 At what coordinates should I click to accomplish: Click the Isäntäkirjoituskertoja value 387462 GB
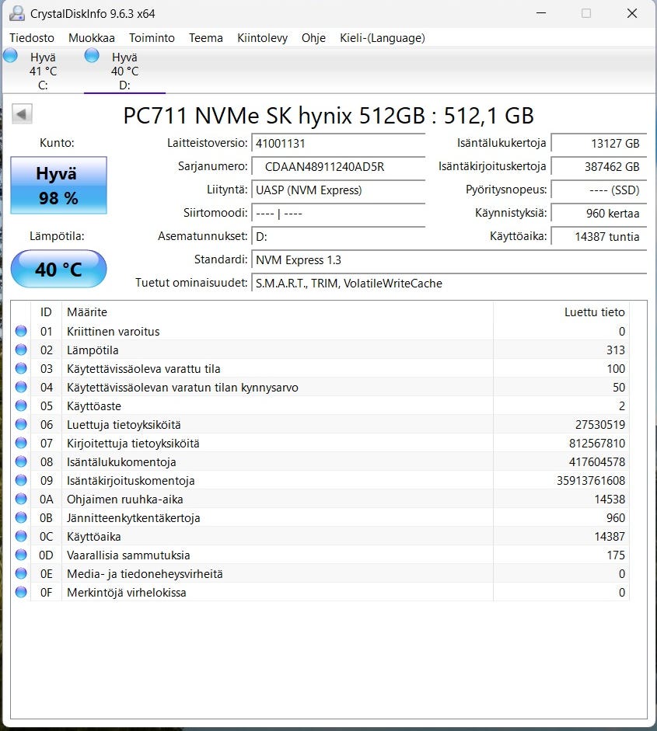(599, 166)
